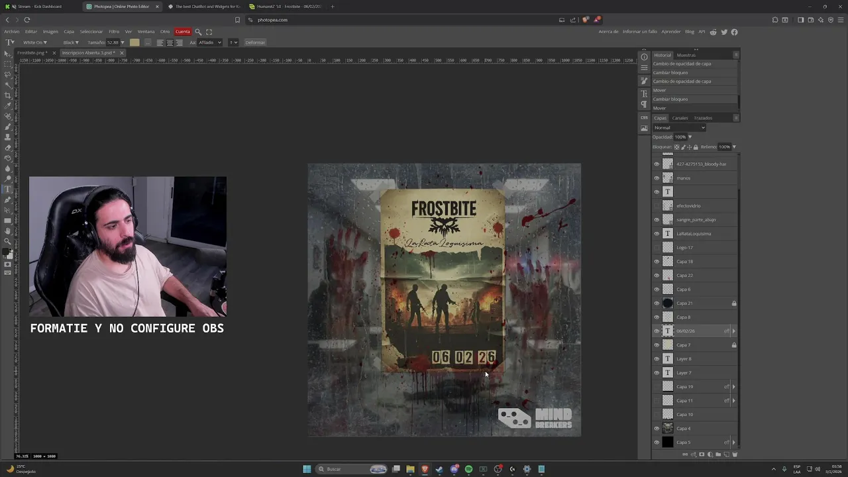
Task: Click the Facebook icon in the top bar
Action: (734, 32)
